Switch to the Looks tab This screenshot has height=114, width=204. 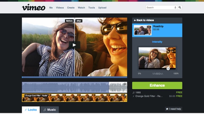coord(31,110)
